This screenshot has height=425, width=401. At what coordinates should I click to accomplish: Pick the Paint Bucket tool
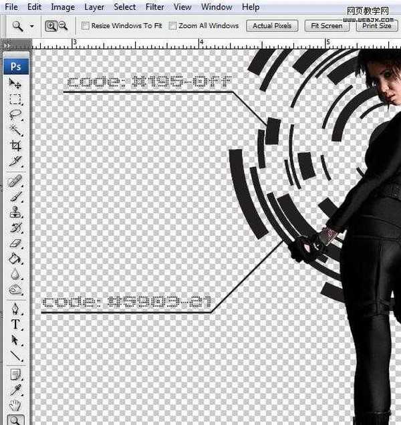(x=15, y=259)
